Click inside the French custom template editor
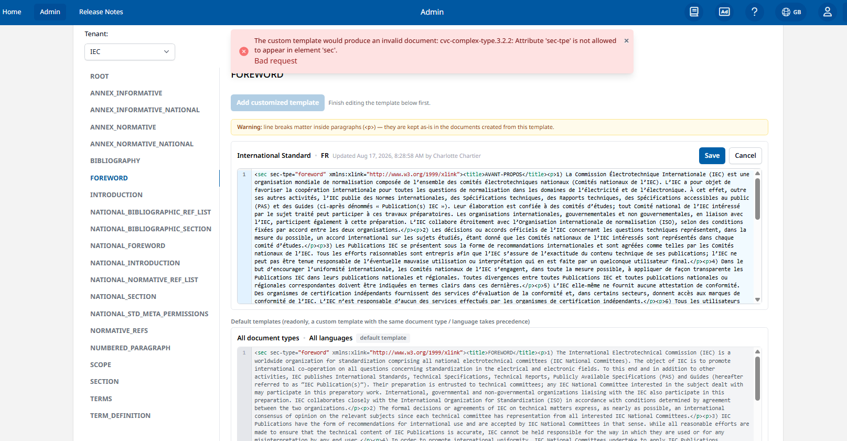This screenshot has width=847, height=441. point(502,237)
